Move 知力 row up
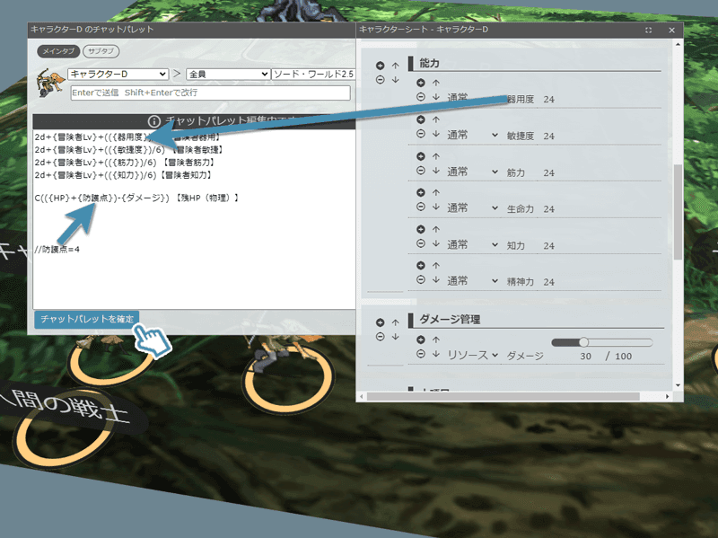This screenshot has width=718, height=538. pyautogui.click(x=436, y=229)
